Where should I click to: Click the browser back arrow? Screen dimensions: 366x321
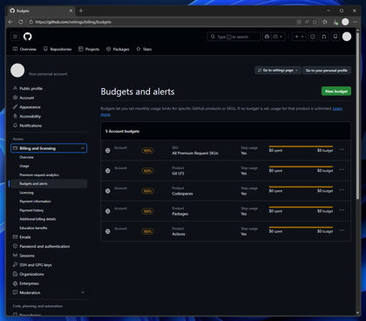pyautogui.click(x=10, y=22)
